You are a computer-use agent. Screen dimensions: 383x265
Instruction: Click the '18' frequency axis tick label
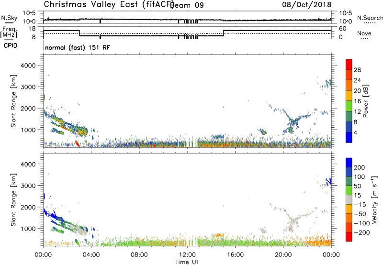32,29
